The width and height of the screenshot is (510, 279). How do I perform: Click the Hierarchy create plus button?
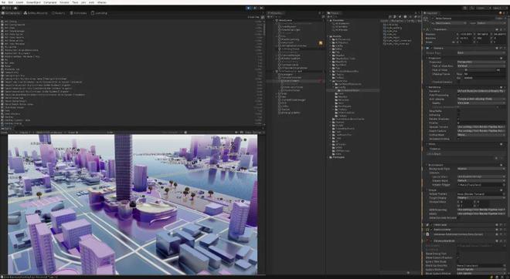270,16
